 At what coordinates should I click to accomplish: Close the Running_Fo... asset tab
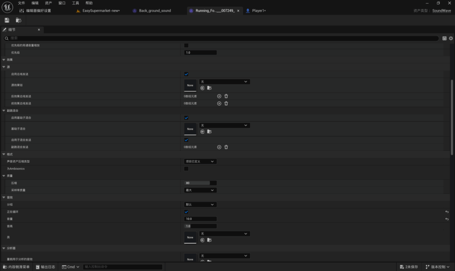pyautogui.click(x=238, y=11)
